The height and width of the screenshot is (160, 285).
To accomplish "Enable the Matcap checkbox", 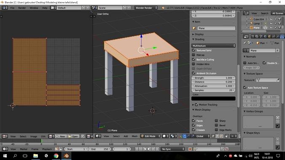I will click(194, 55).
